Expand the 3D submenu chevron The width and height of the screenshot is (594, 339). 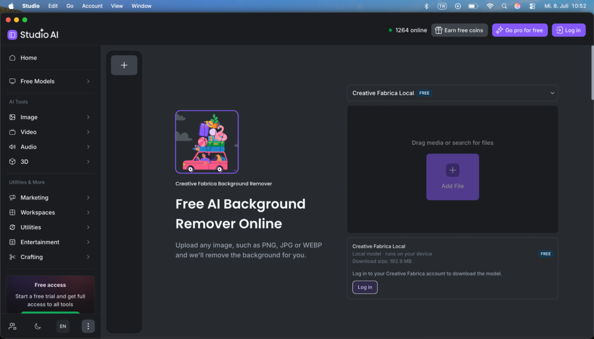pos(88,161)
